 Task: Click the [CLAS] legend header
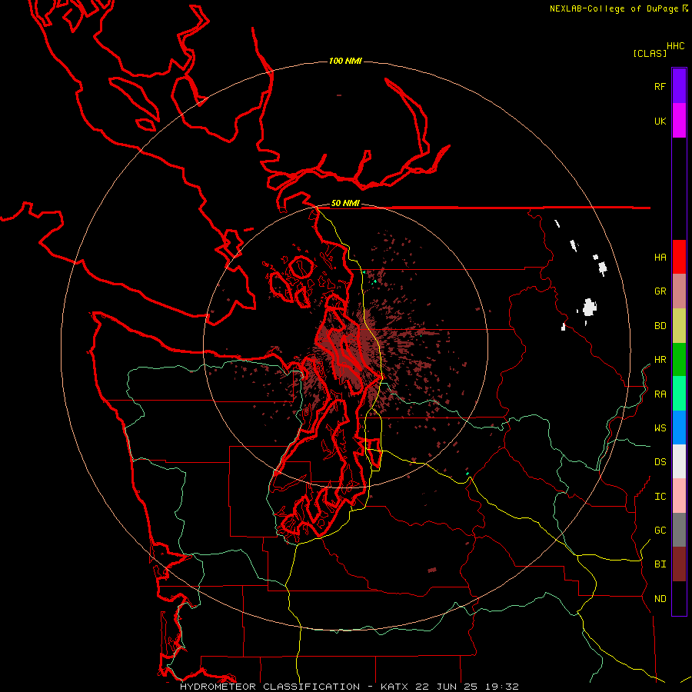650,53
